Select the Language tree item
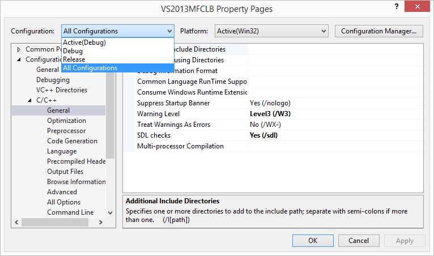 pyautogui.click(x=62, y=151)
